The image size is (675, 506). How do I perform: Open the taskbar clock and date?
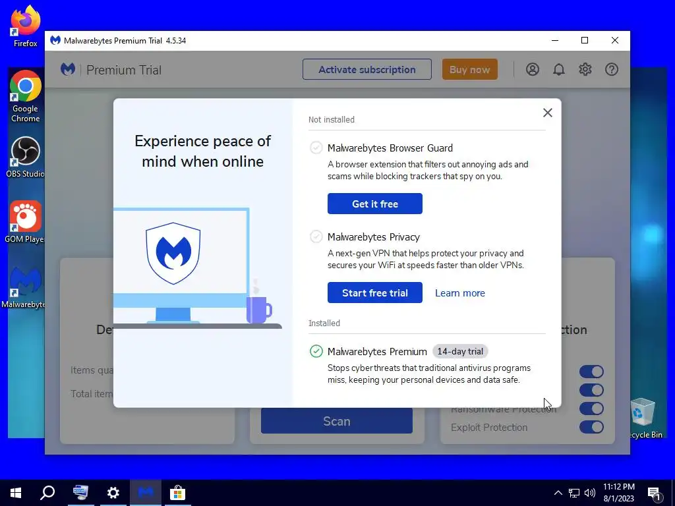618,493
